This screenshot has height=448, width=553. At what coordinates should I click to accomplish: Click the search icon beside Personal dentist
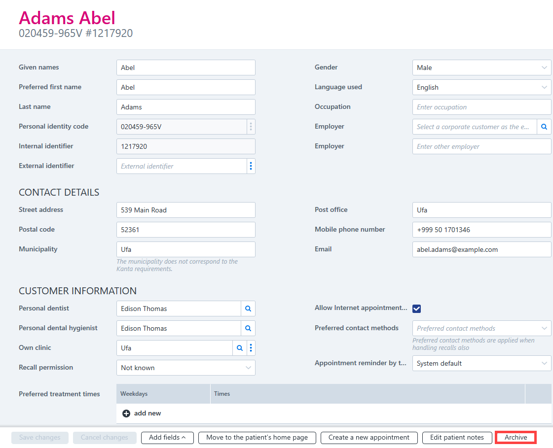click(x=248, y=309)
